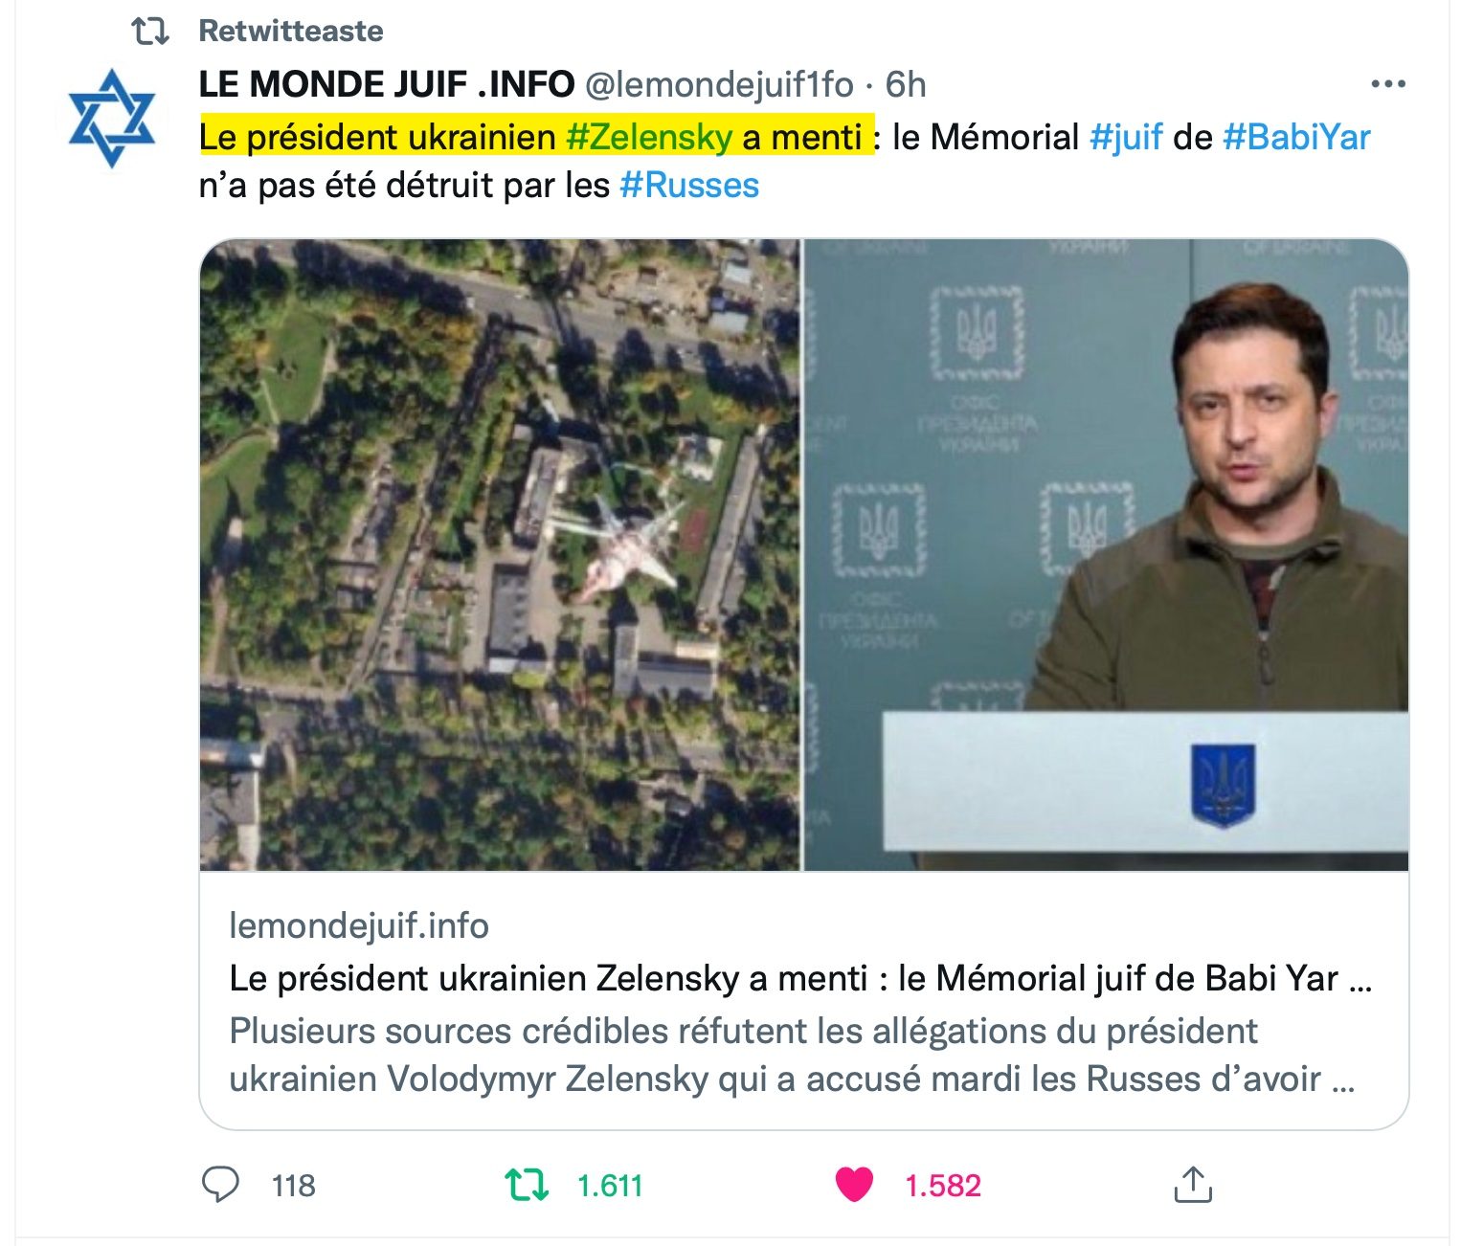Open the three-dot more options menu
1461x1246 pixels.
(1388, 84)
